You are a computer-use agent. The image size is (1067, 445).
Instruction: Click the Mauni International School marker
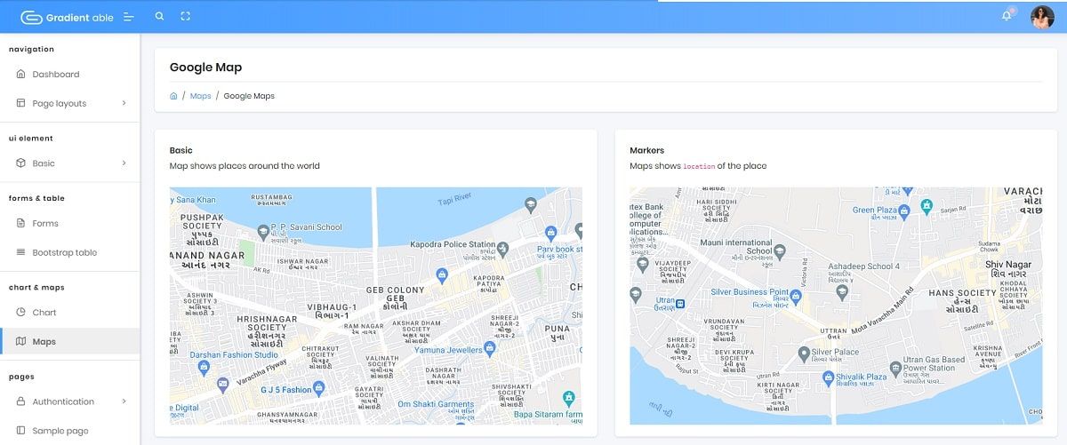pos(780,251)
